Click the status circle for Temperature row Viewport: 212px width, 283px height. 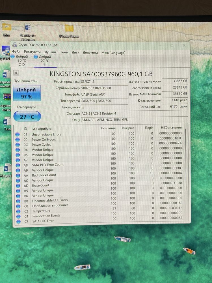(18, 211)
